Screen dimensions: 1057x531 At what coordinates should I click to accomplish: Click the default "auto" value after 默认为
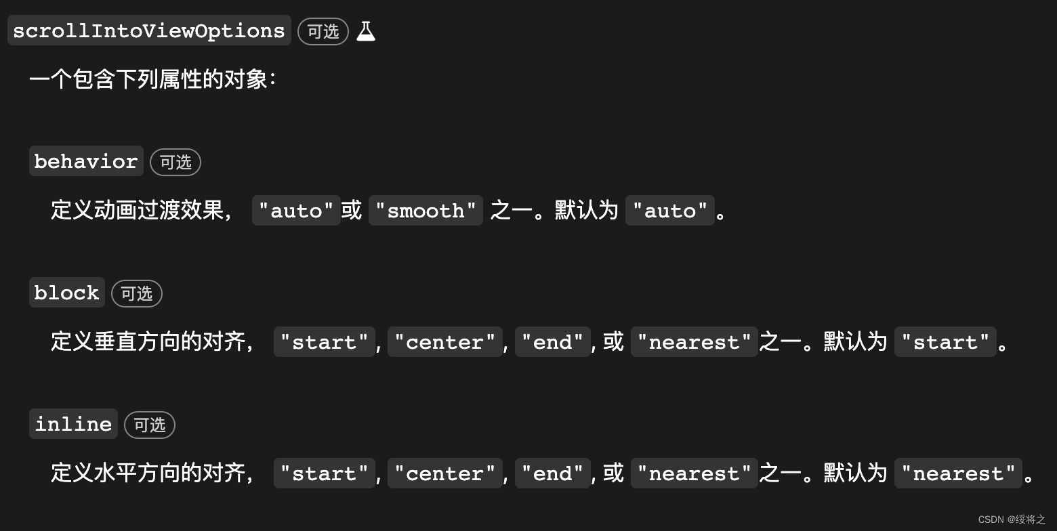(x=669, y=211)
